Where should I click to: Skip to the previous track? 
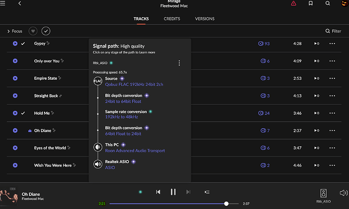pyautogui.click(x=158, y=192)
